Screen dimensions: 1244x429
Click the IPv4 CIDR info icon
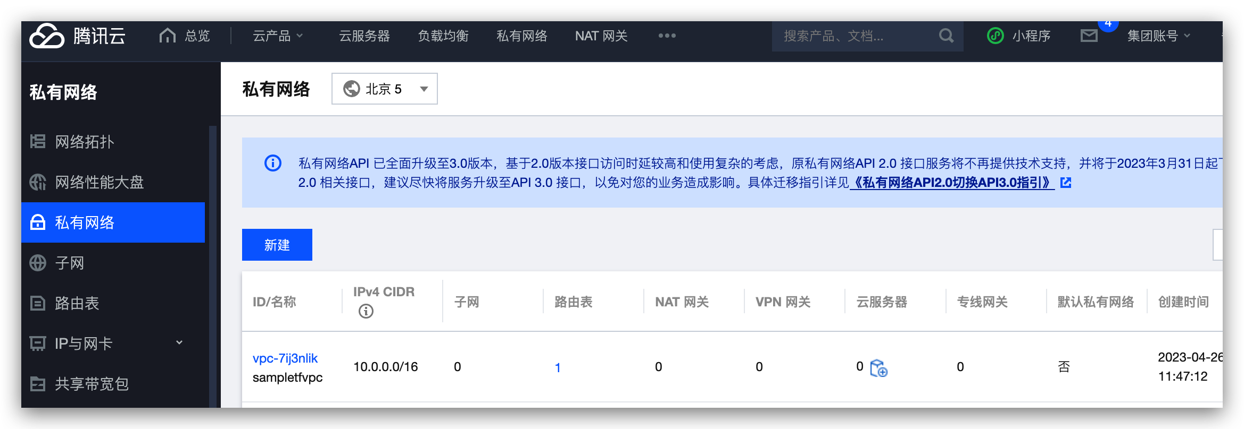pos(366,311)
